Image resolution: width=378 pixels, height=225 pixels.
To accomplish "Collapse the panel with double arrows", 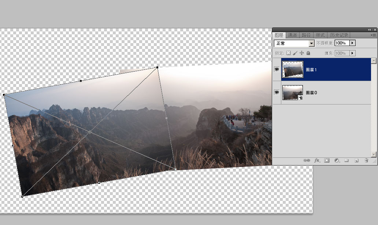I will coord(370,30).
